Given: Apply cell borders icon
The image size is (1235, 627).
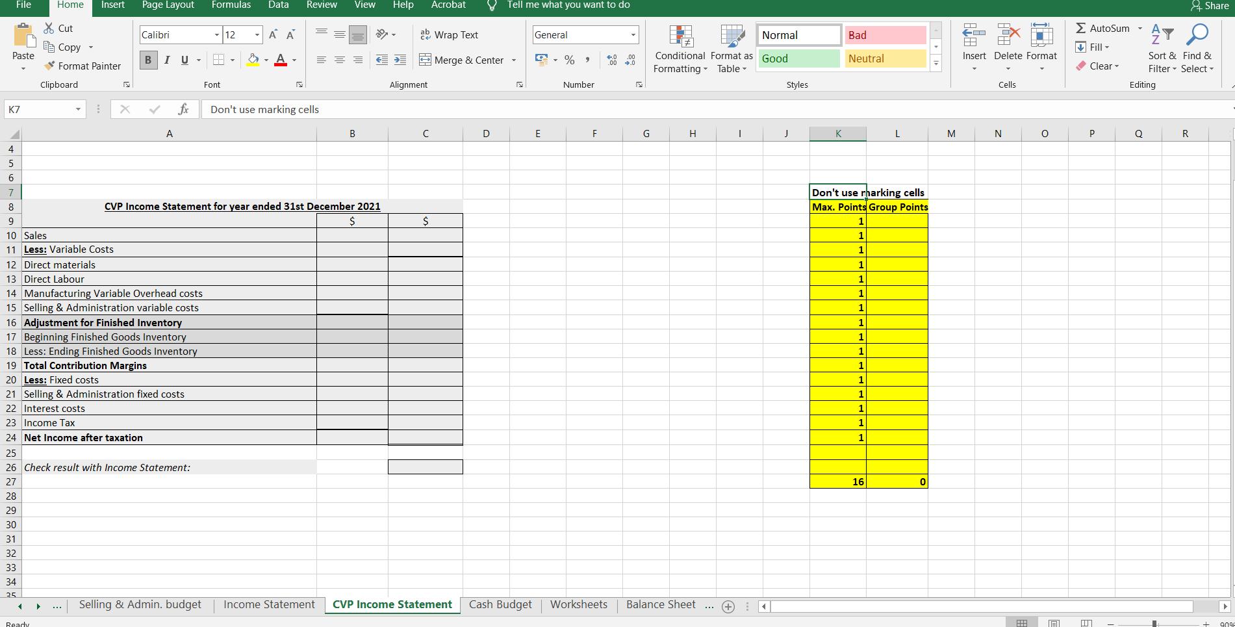Looking at the screenshot, I should (x=219, y=60).
